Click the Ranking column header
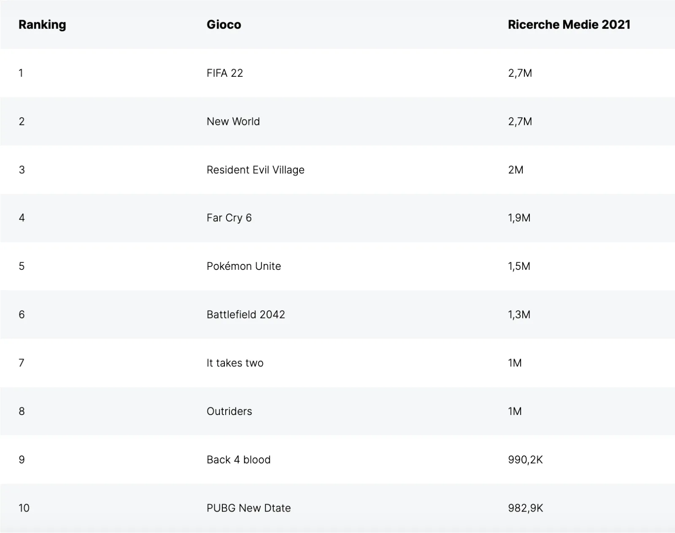 [42, 24]
